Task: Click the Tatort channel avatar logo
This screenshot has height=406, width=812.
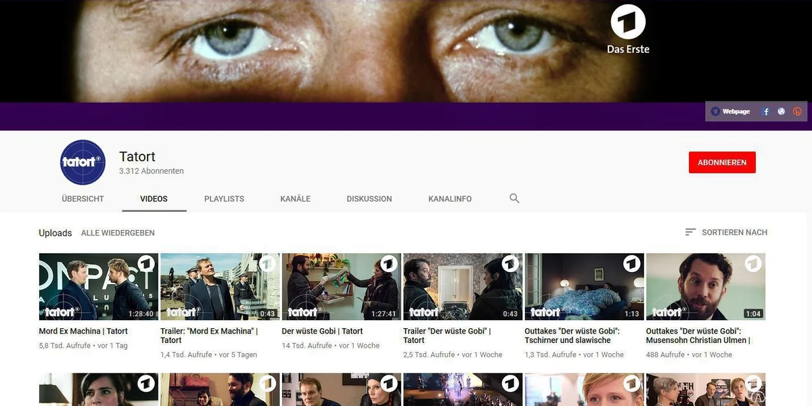Action: click(83, 162)
